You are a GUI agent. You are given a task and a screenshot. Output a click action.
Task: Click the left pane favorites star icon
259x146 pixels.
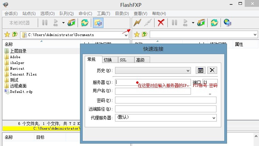(x=7, y=34)
